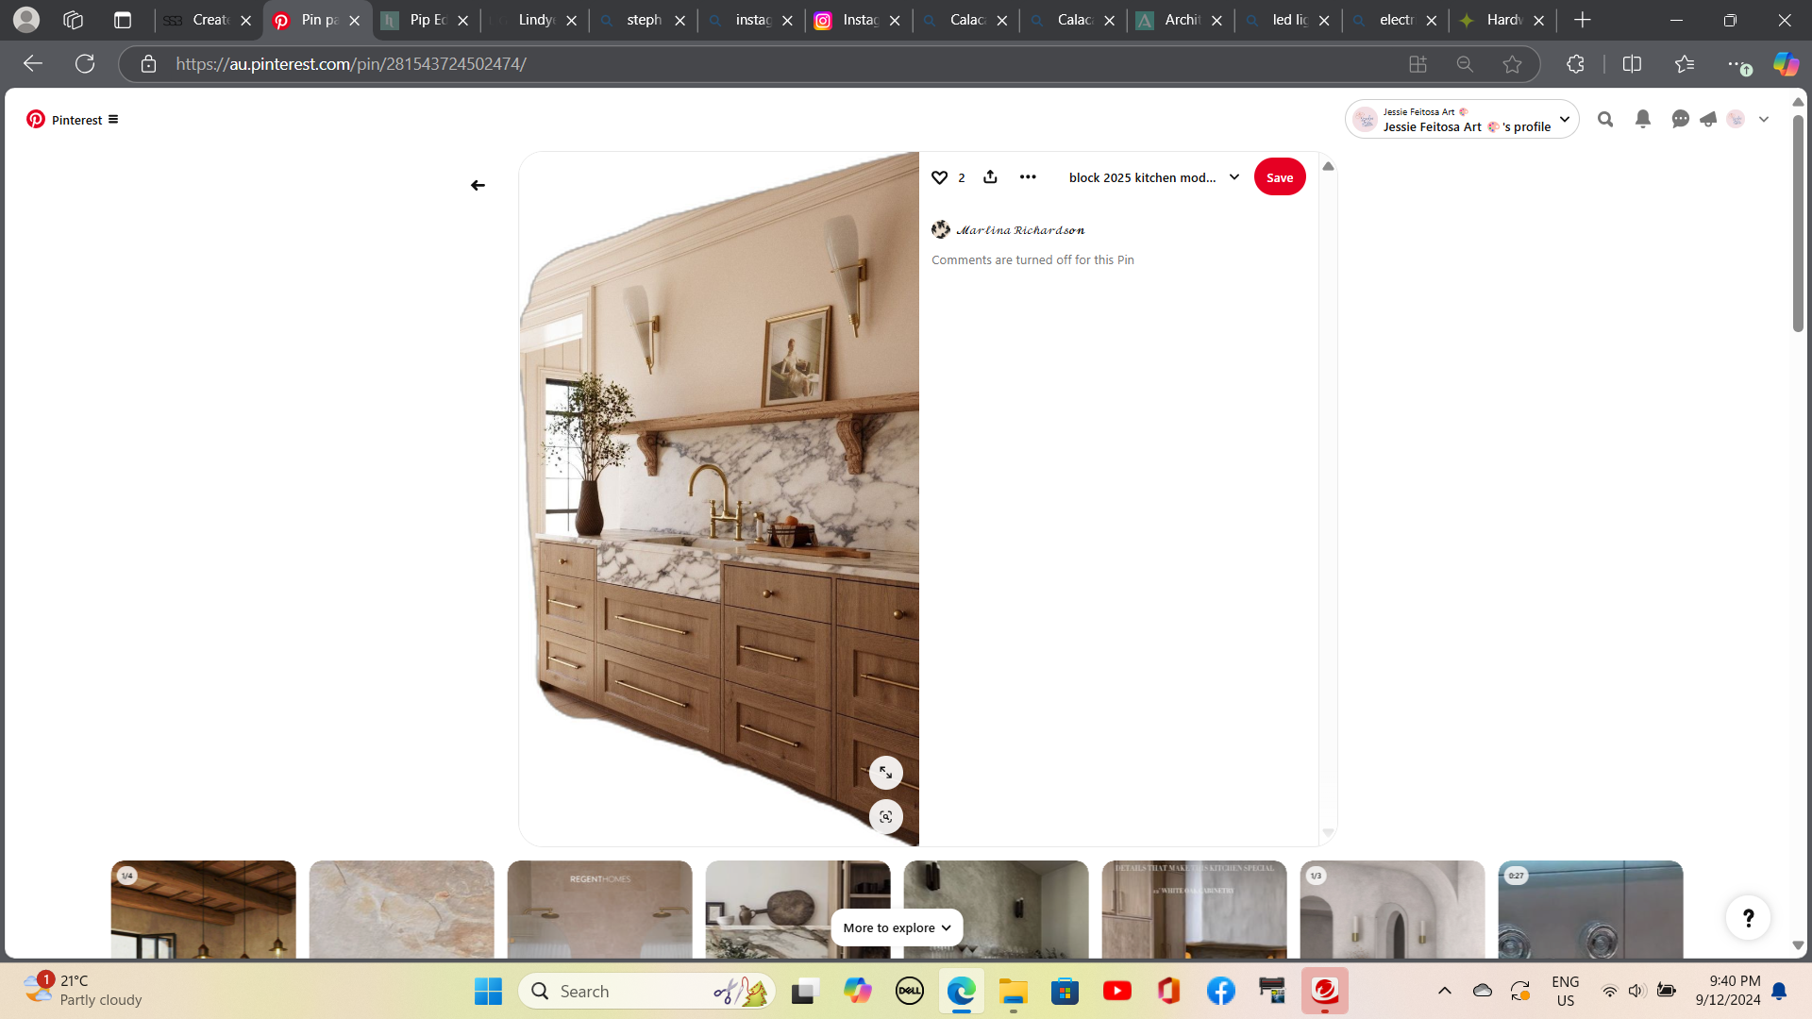1812x1019 pixels.
Task: Click the share pin icon
Action: click(x=990, y=176)
